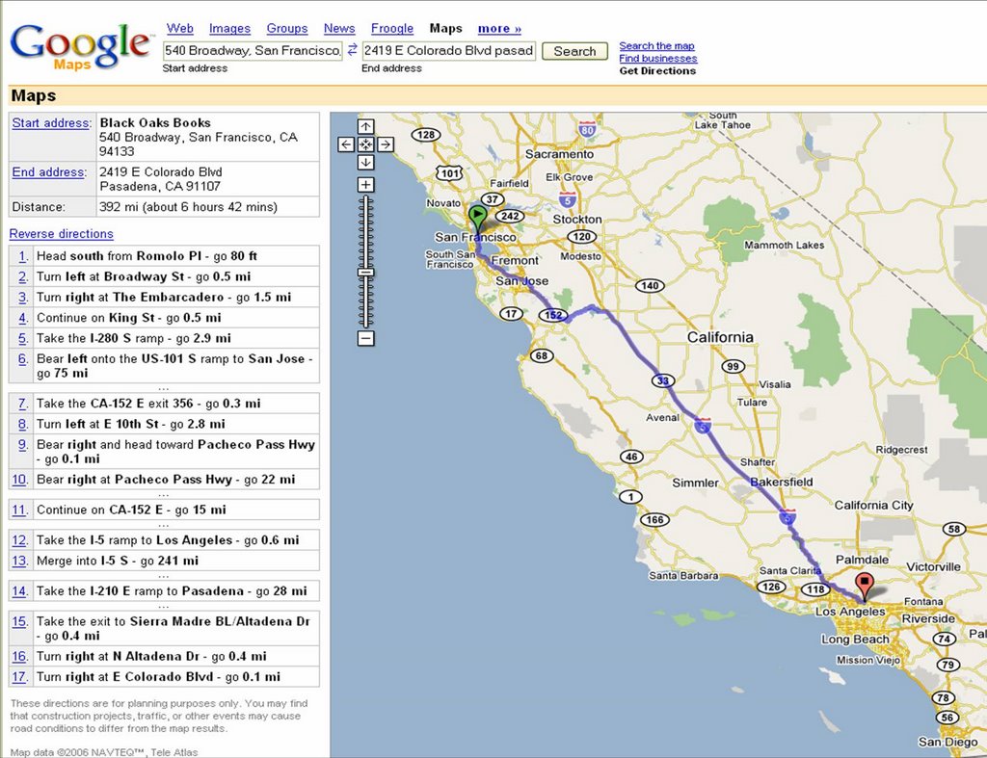Open step 17 Turn right at E Colorado Blvd
Image resolution: width=987 pixels, height=758 pixels.
[x=164, y=677]
